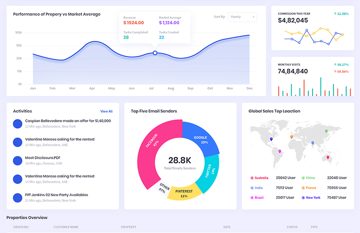Click the 09.84% red visits indicator
This screenshot has height=233, width=360.
click(341, 72)
